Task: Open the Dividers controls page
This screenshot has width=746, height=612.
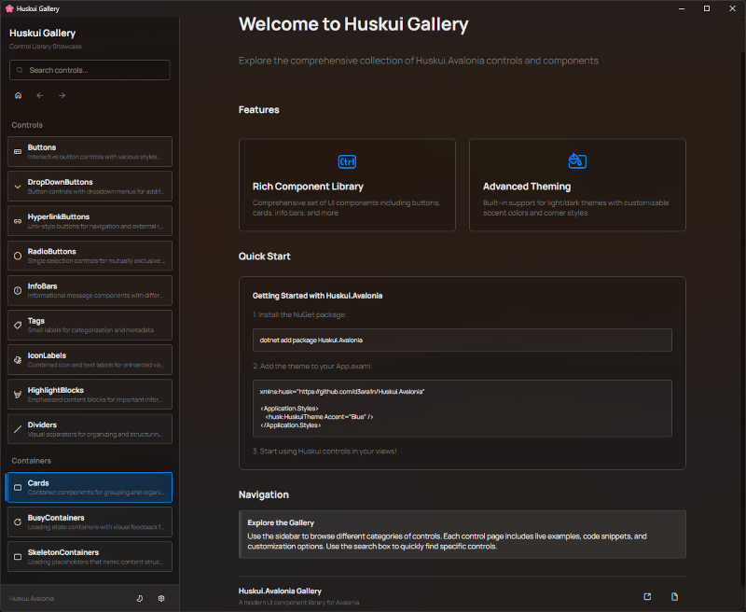Action: [x=90, y=429]
